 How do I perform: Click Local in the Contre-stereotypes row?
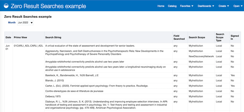tap(219, 91)
